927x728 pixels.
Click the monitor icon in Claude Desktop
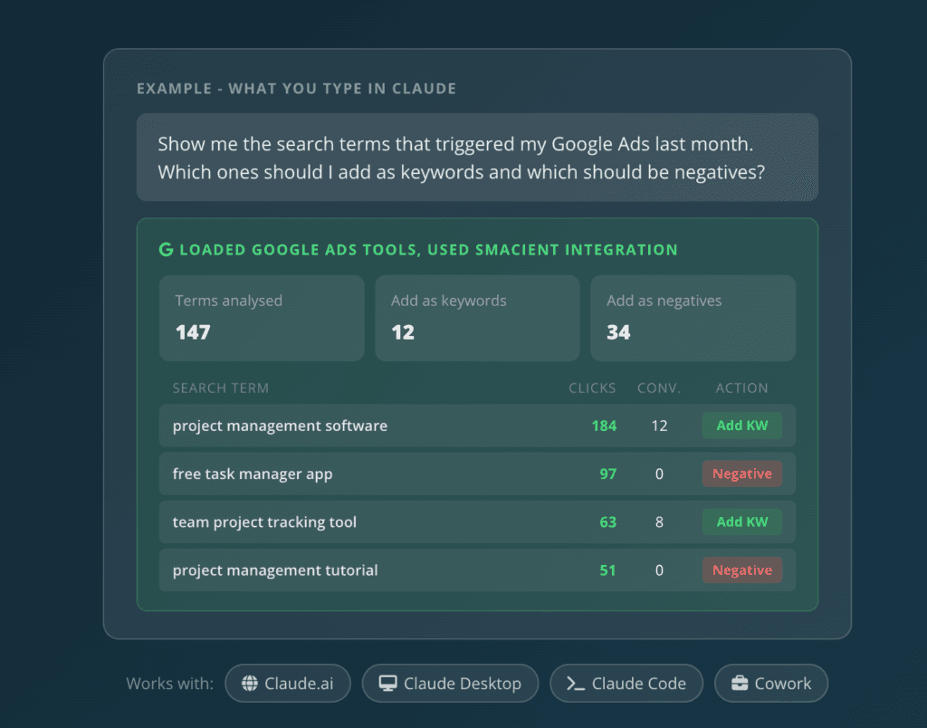pos(387,684)
